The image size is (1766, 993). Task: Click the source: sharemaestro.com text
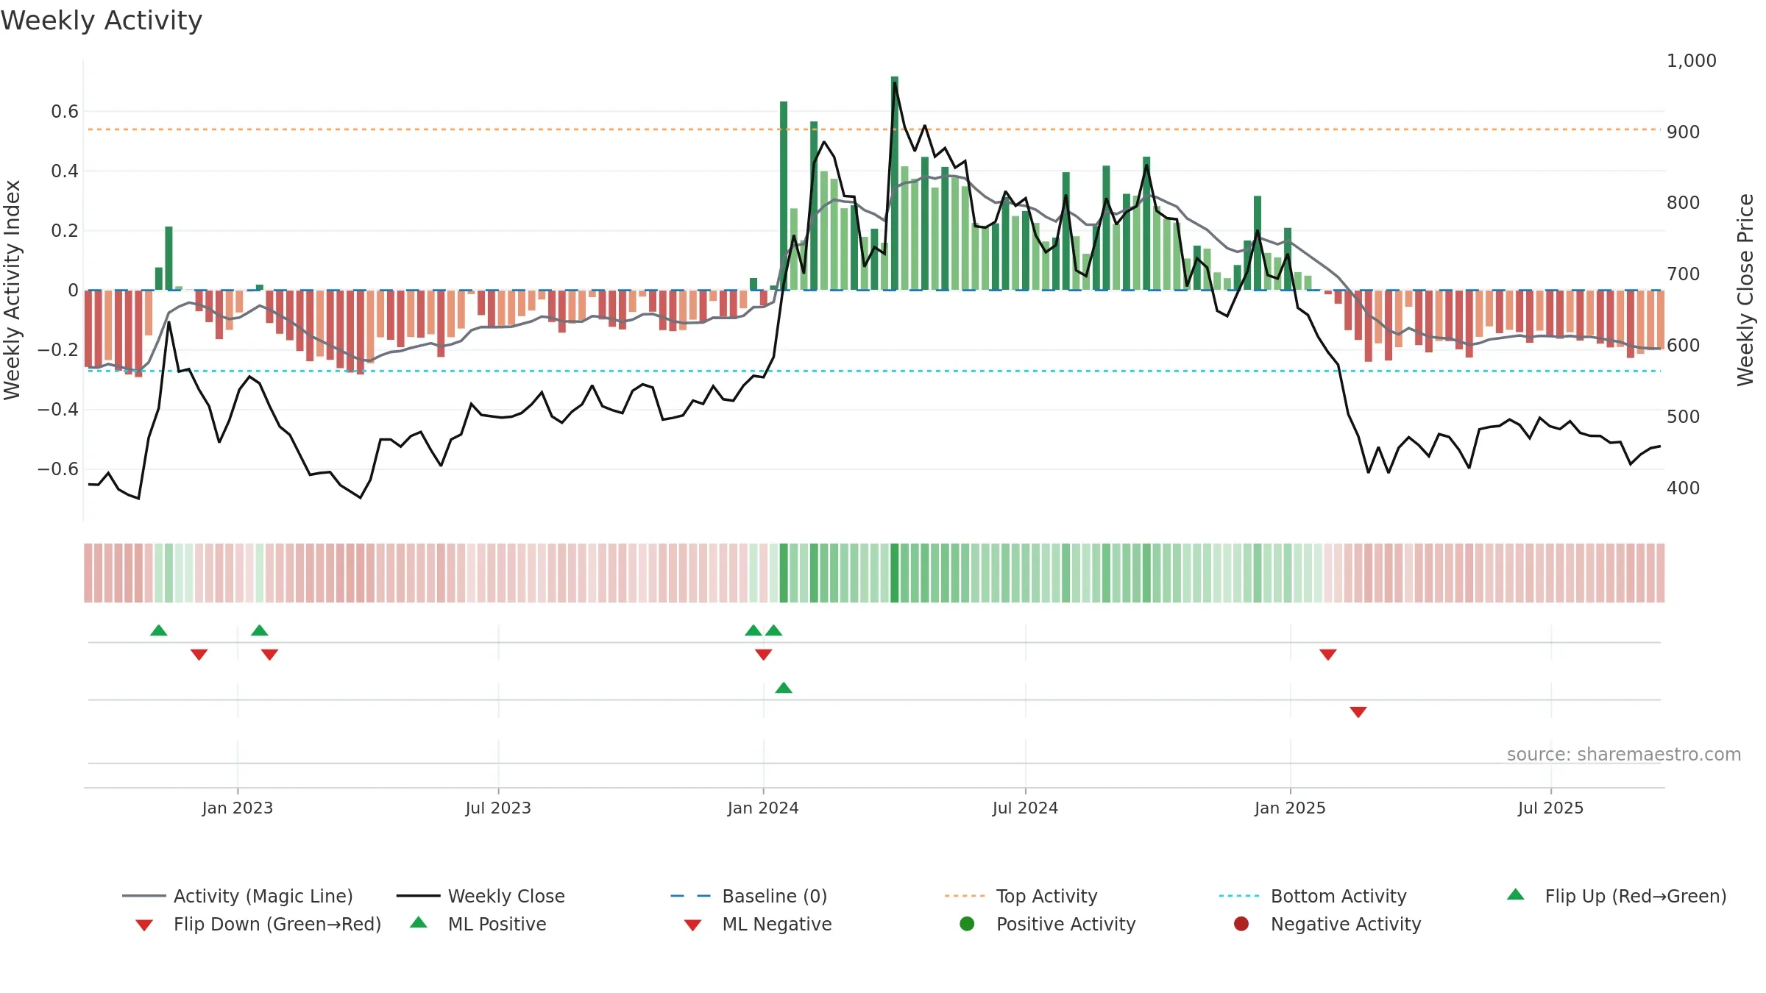coord(1624,755)
